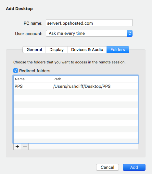The width and height of the screenshot is (152, 174).
Task: Click the Redirect folders label
Action: point(35,71)
